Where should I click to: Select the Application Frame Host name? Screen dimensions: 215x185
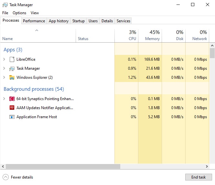click(37, 117)
